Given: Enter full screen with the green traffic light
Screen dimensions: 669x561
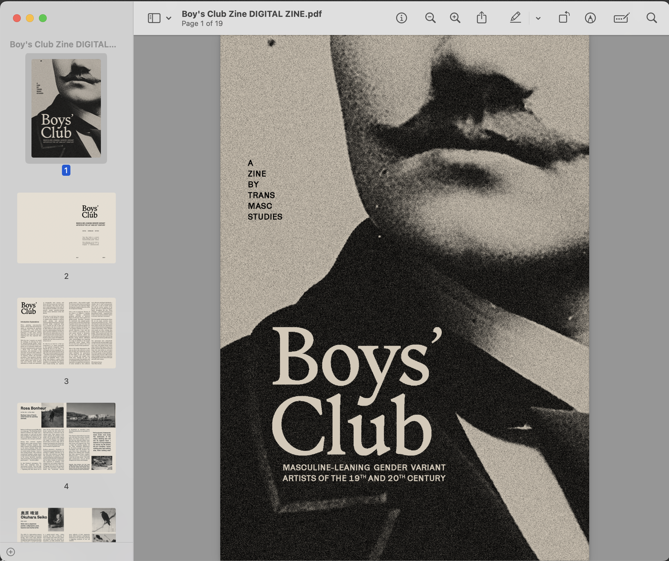Looking at the screenshot, I should [x=42, y=18].
